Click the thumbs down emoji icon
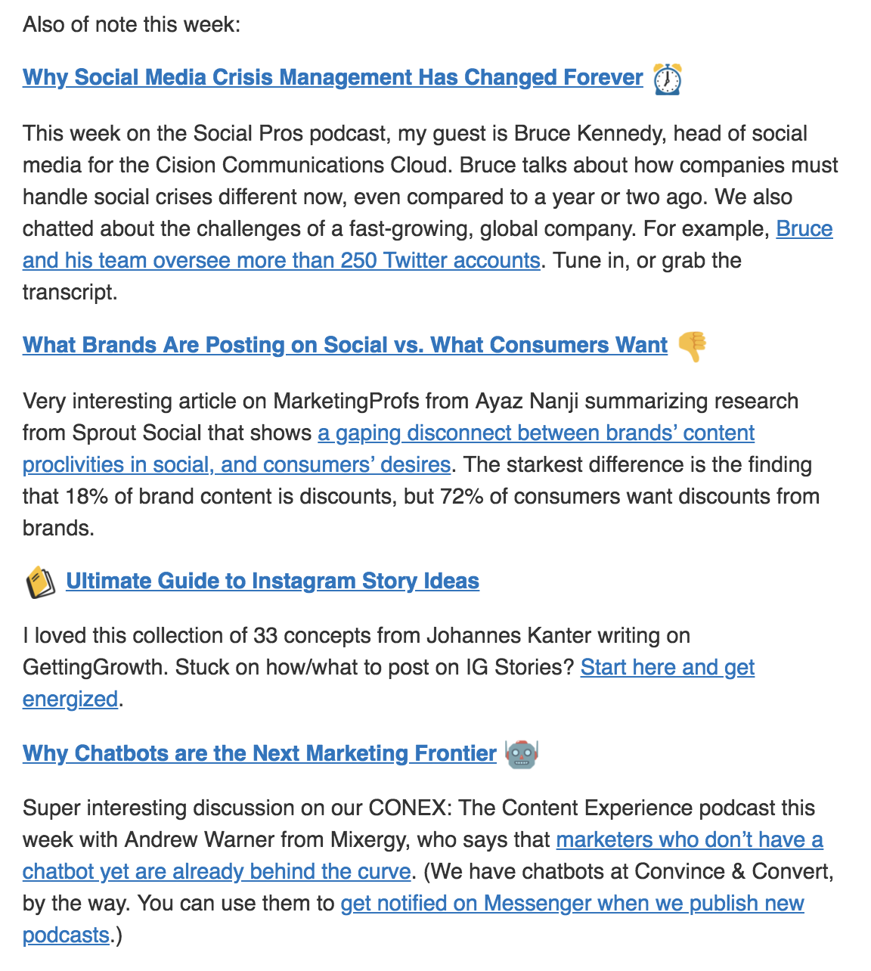Viewport: 871px width, 971px height. coord(692,346)
